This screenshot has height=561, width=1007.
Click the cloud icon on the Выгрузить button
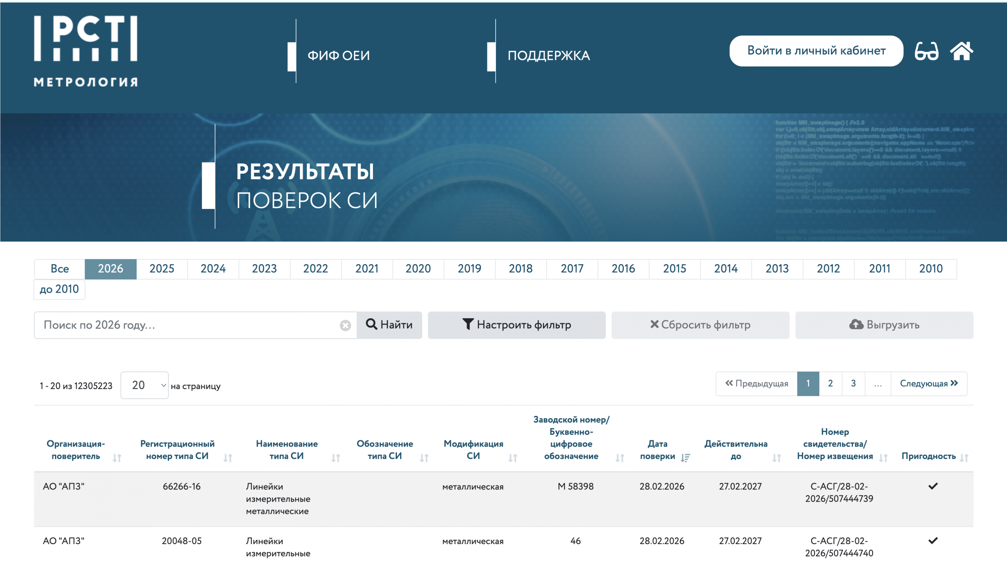coord(856,325)
